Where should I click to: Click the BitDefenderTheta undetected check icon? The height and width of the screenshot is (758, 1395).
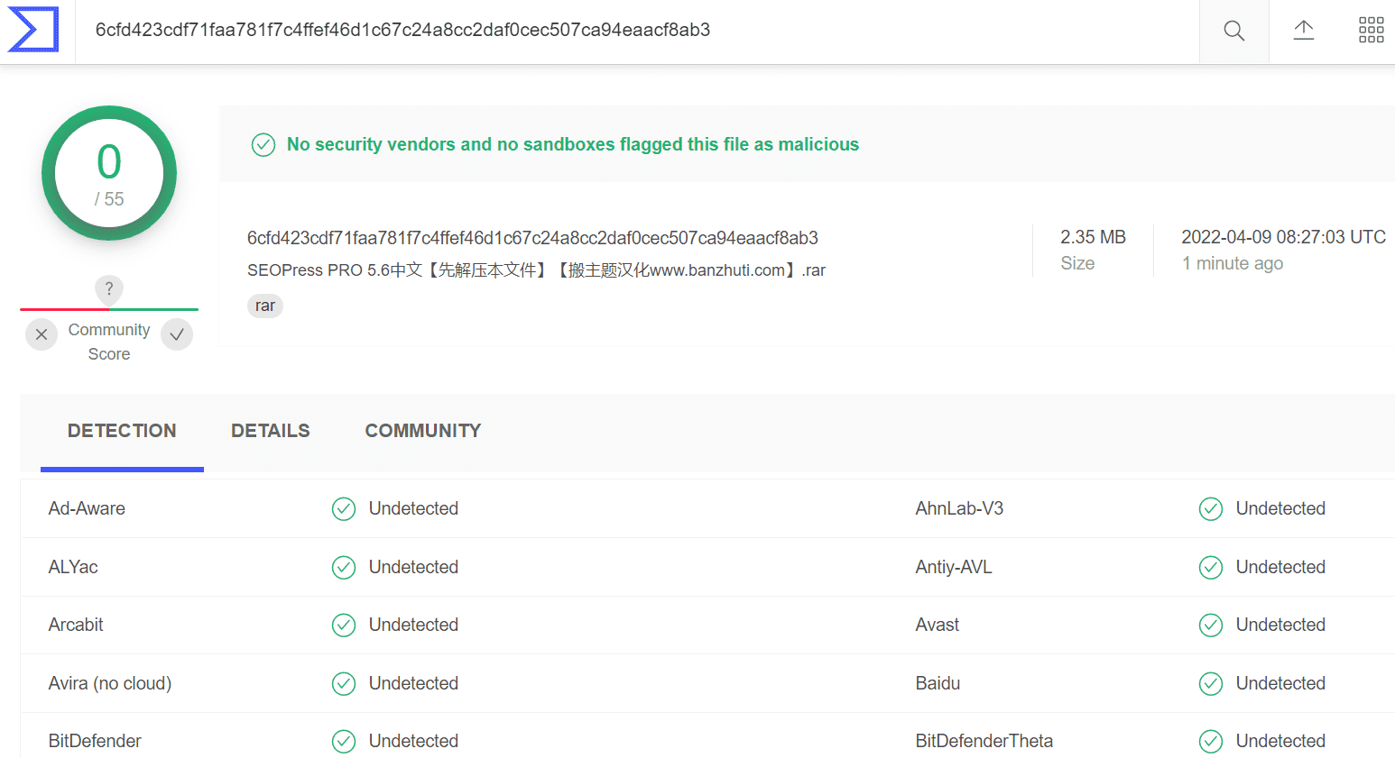coord(1211,742)
